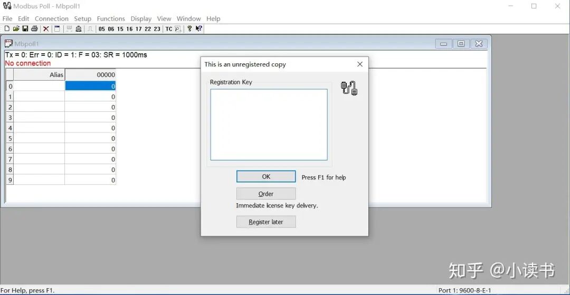Click the Print toolbar icon
Image resolution: width=570 pixels, height=295 pixels.
[x=34, y=28]
